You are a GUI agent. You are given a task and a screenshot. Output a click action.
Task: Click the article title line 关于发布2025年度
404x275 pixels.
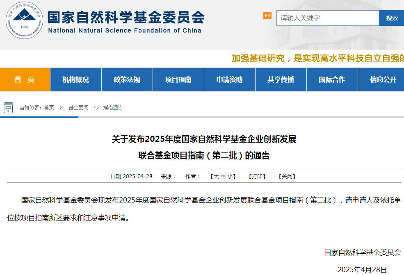click(204, 139)
